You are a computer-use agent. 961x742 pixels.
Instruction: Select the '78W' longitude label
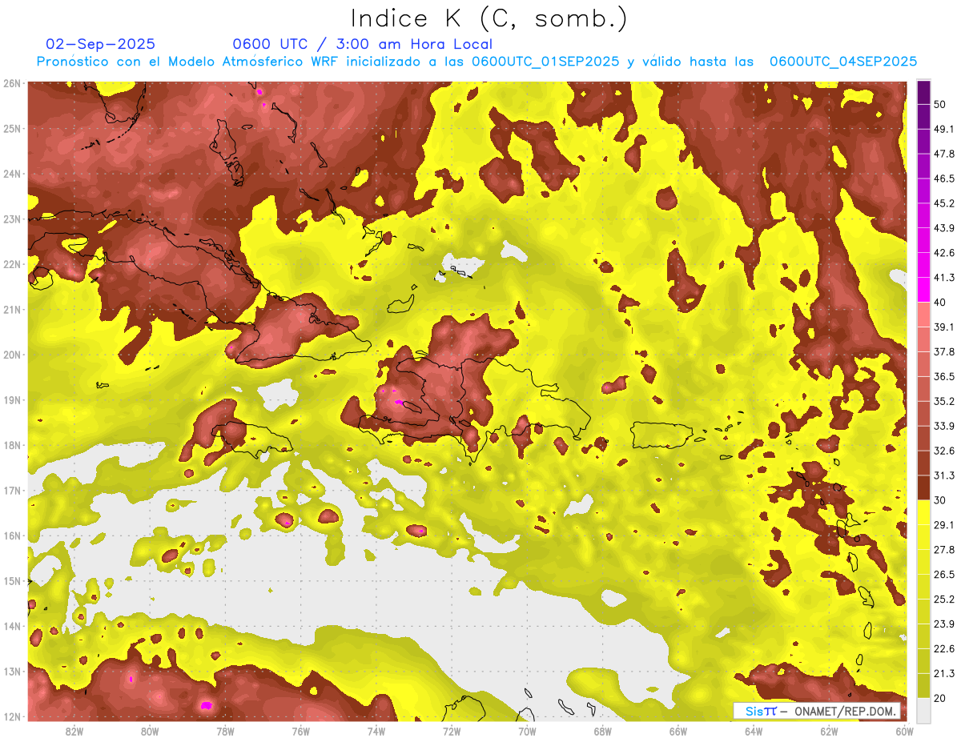(225, 731)
